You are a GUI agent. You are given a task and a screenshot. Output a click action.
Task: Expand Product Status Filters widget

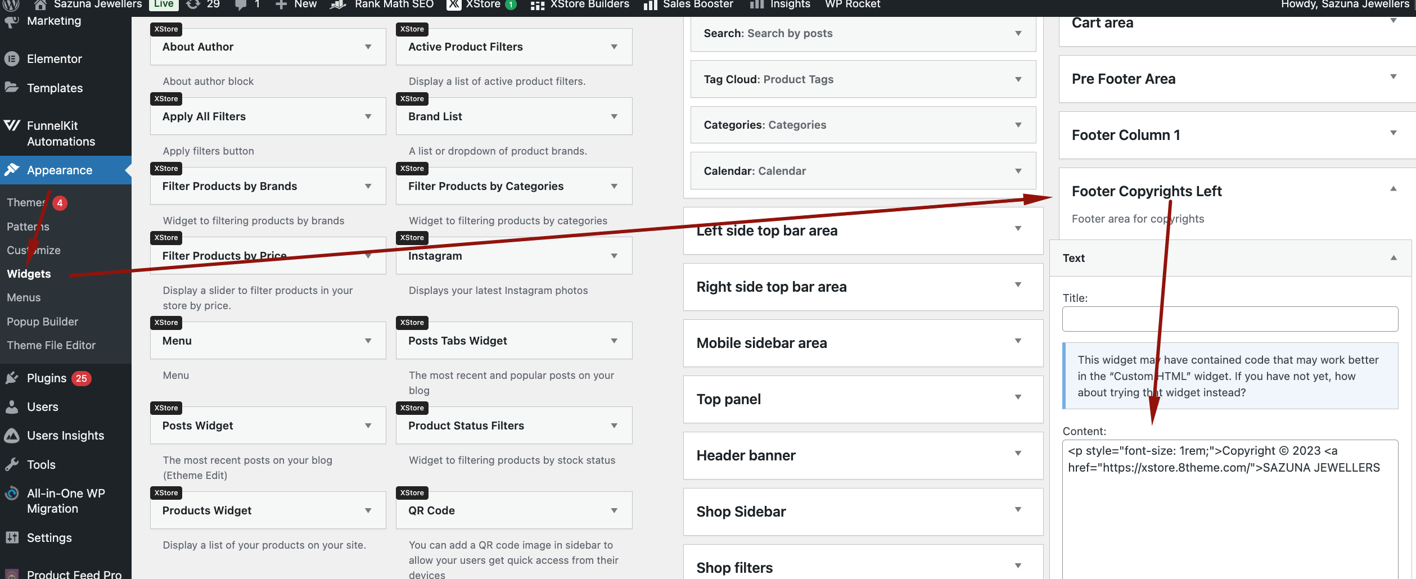click(614, 426)
